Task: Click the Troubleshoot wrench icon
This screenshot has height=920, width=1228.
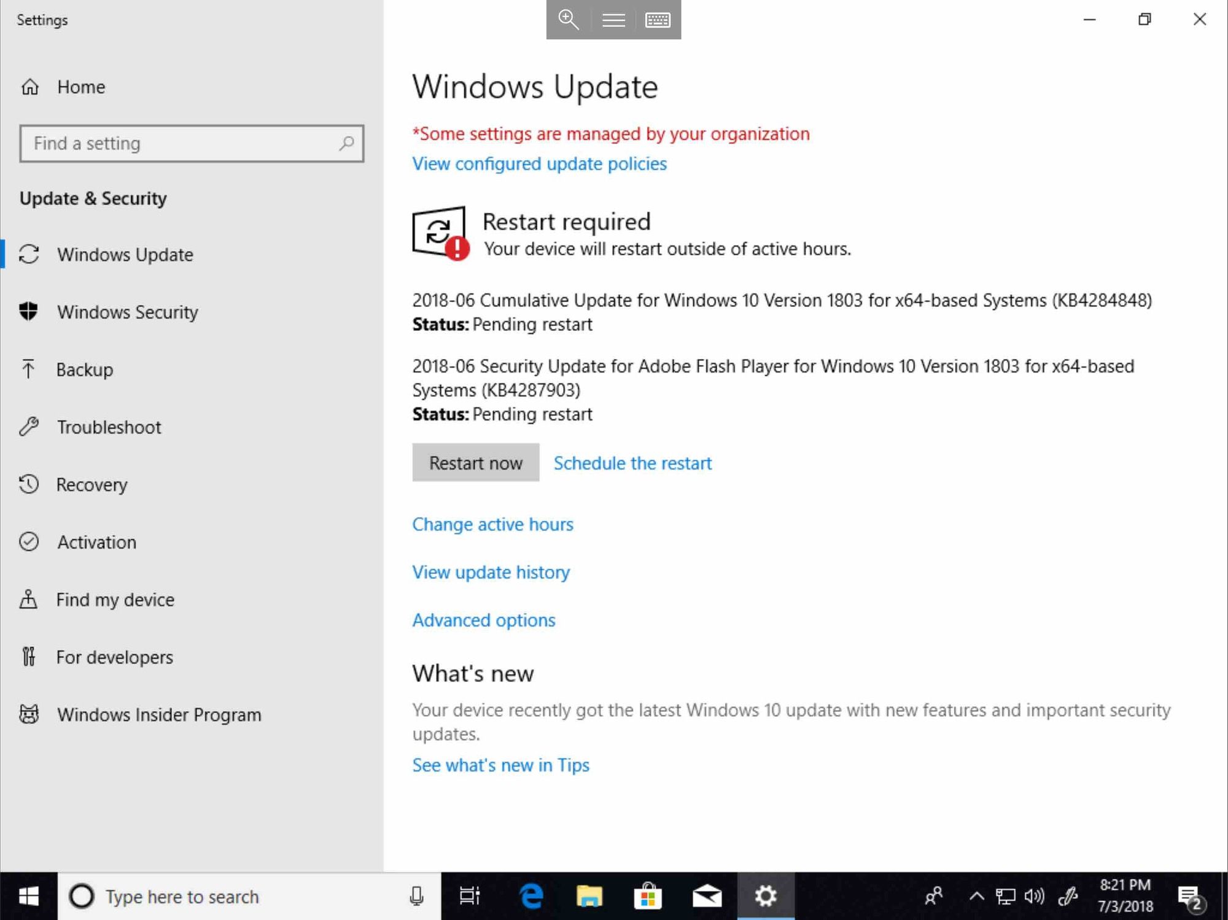Action: click(29, 427)
